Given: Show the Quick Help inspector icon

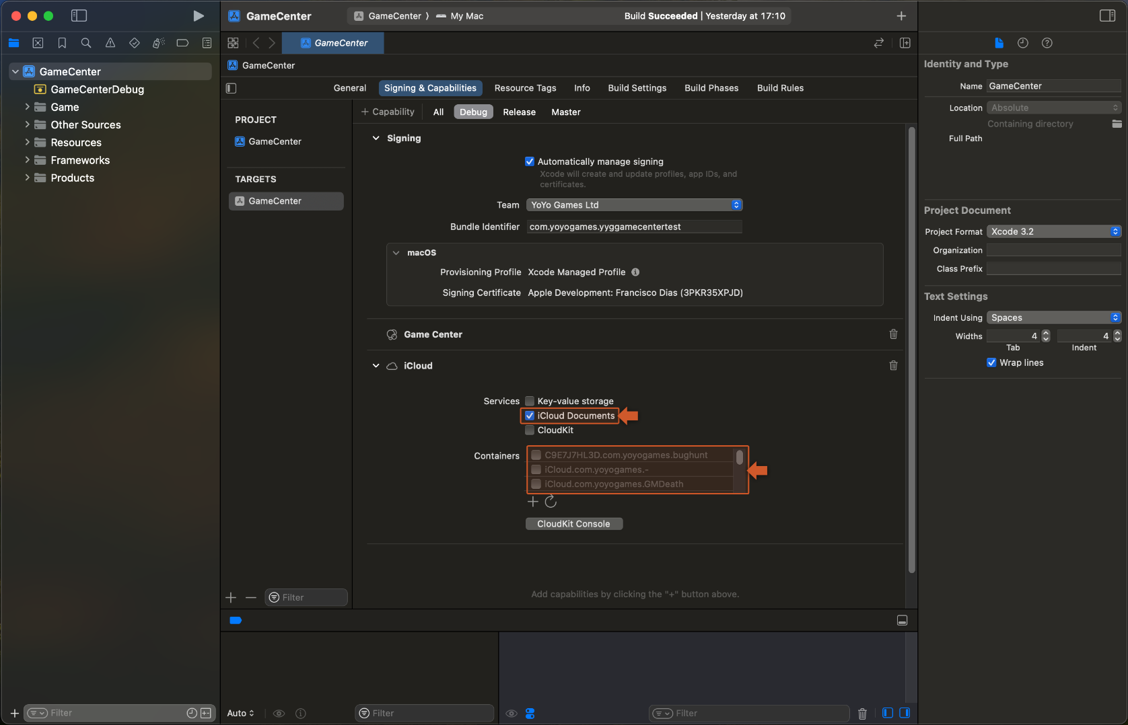Looking at the screenshot, I should (1047, 43).
